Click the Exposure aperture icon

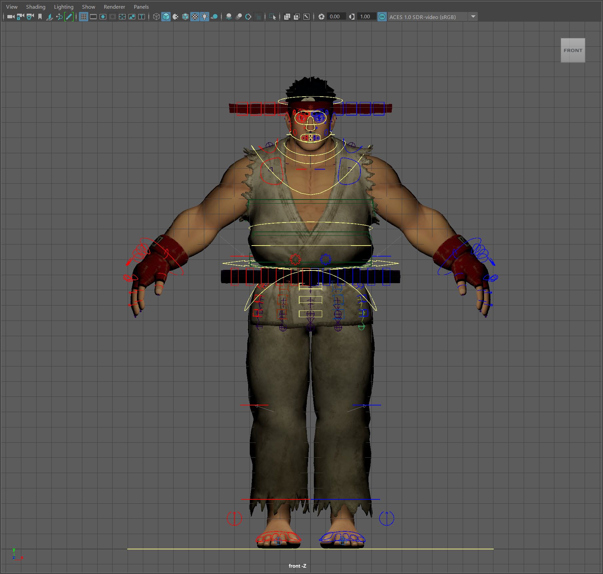[x=321, y=17]
